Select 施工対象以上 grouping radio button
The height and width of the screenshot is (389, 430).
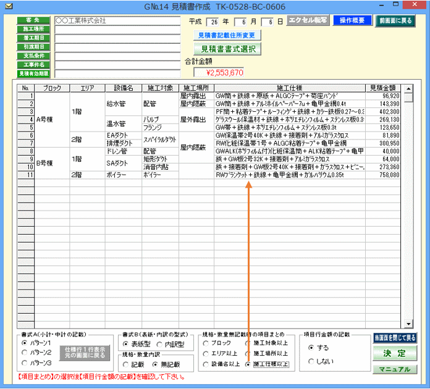click(248, 343)
